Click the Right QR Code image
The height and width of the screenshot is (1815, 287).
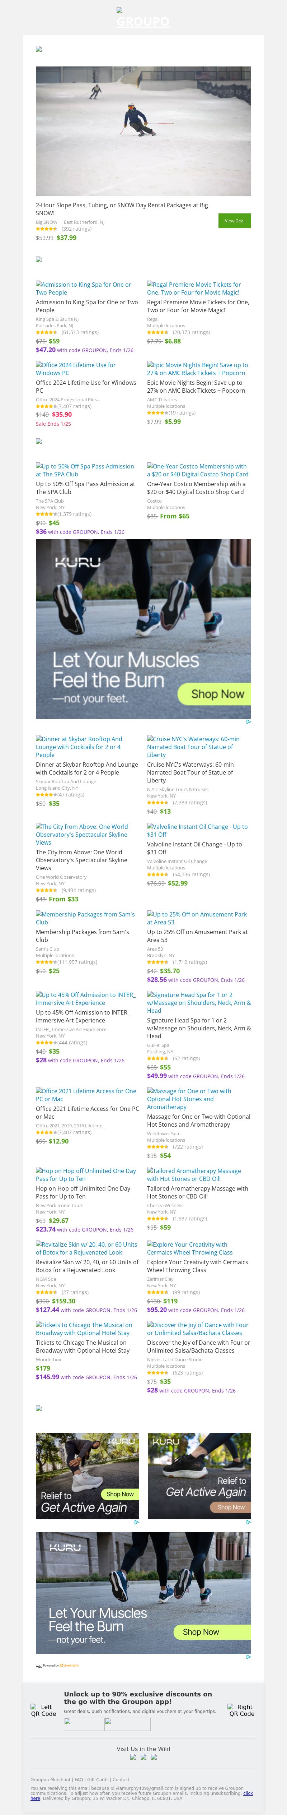tap(241, 1710)
